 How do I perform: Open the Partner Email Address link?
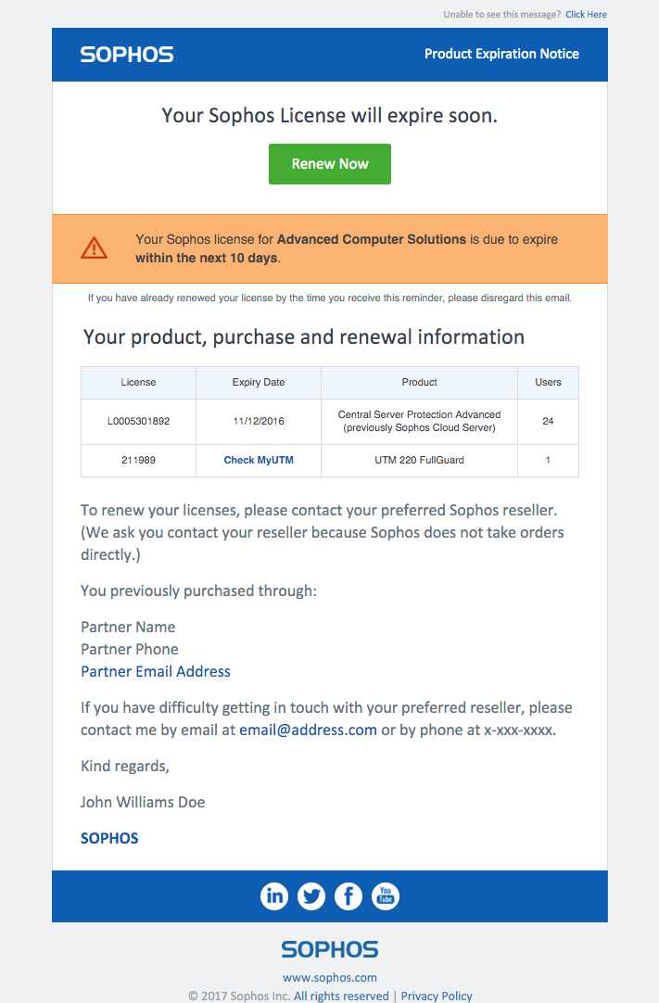(x=156, y=671)
